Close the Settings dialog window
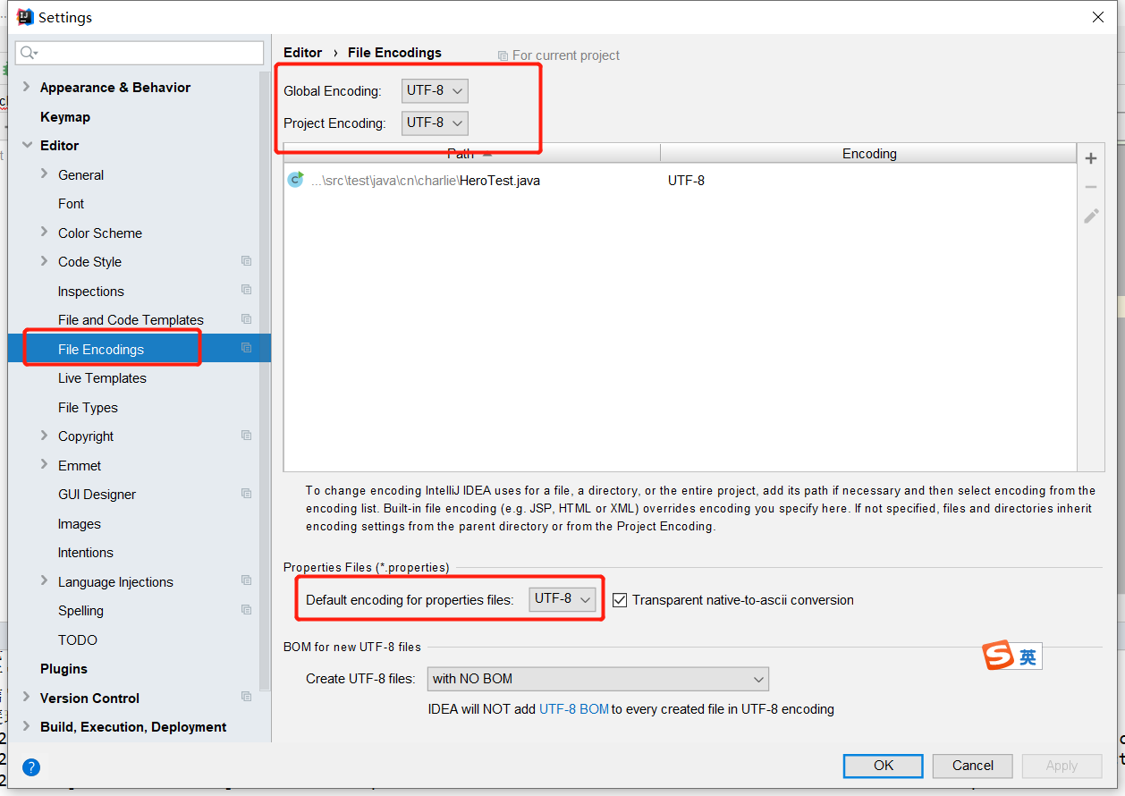Screen dimensions: 1125x796 point(1097,17)
